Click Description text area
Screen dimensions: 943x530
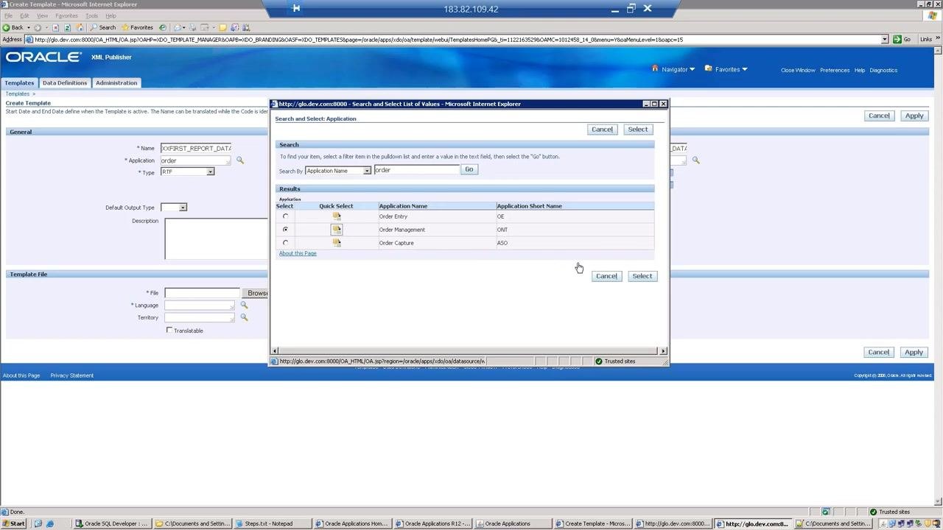click(x=217, y=239)
